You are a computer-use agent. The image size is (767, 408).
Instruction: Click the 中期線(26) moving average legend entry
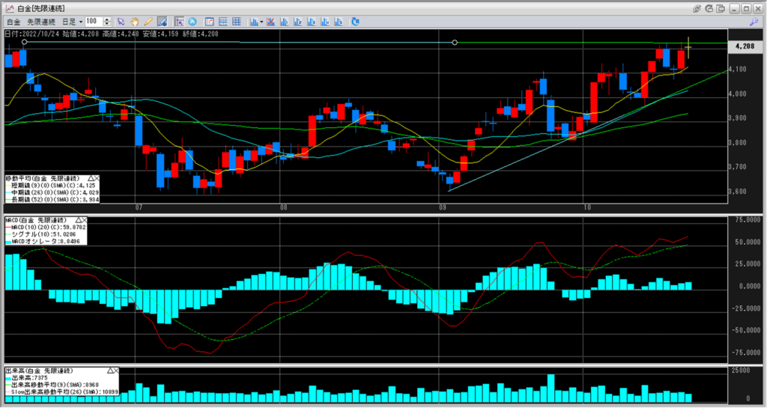point(52,192)
